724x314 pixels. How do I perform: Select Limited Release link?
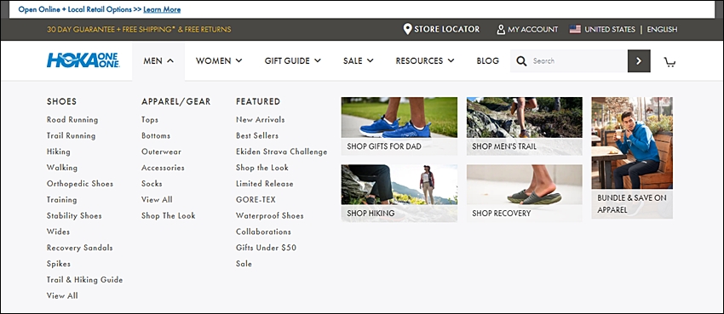265,184
